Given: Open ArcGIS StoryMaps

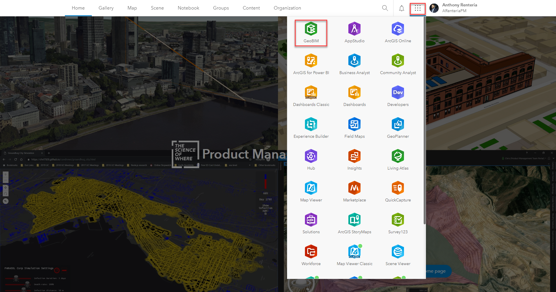Looking at the screenshot, I should pos(354,223).
